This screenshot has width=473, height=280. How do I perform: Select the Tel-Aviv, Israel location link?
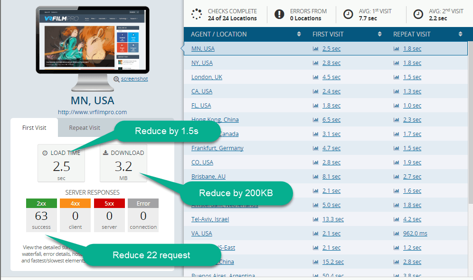[210, 219]
